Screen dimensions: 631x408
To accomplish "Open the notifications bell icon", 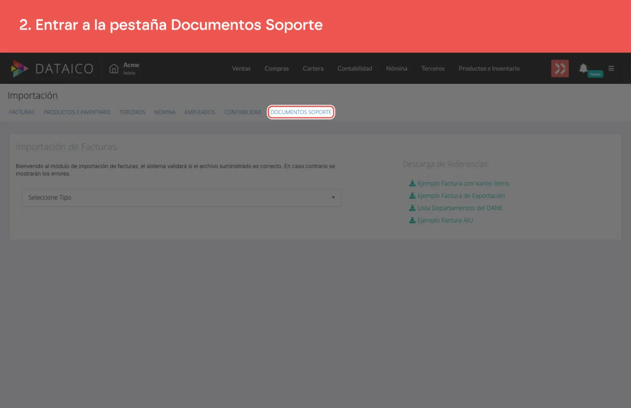I will pyautogui.click(x=583, y=68).
